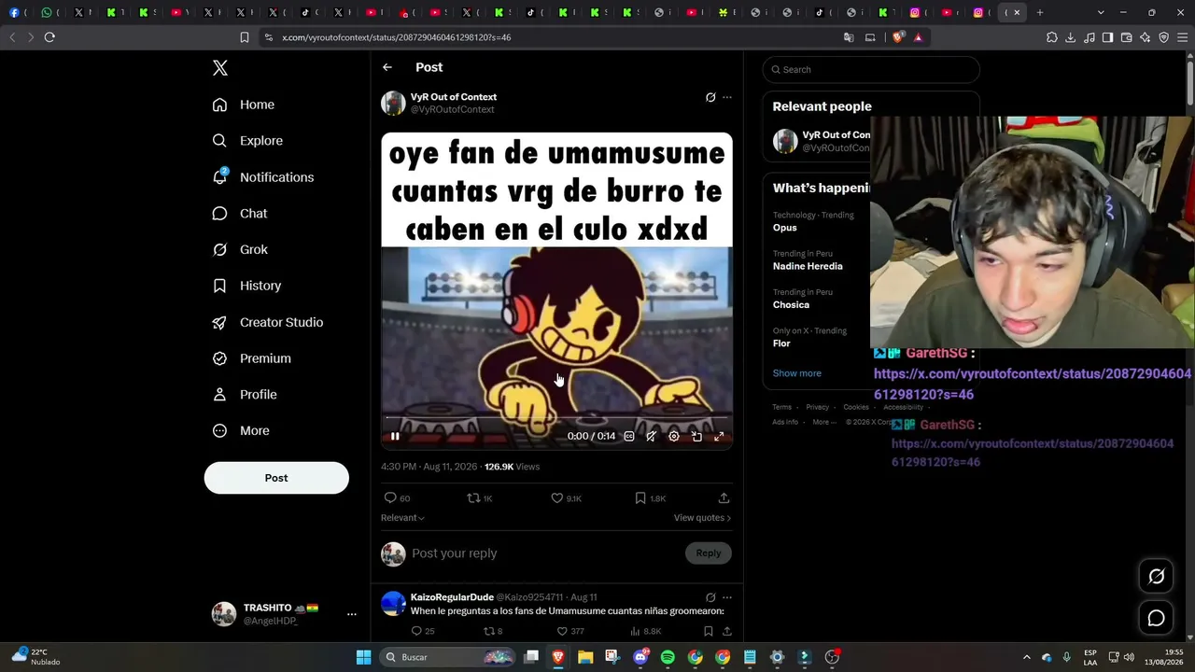The image size is (1195, 672).
Task: Click Show more under What's happening
Action: pyautogui.click(x=796, y=373)
